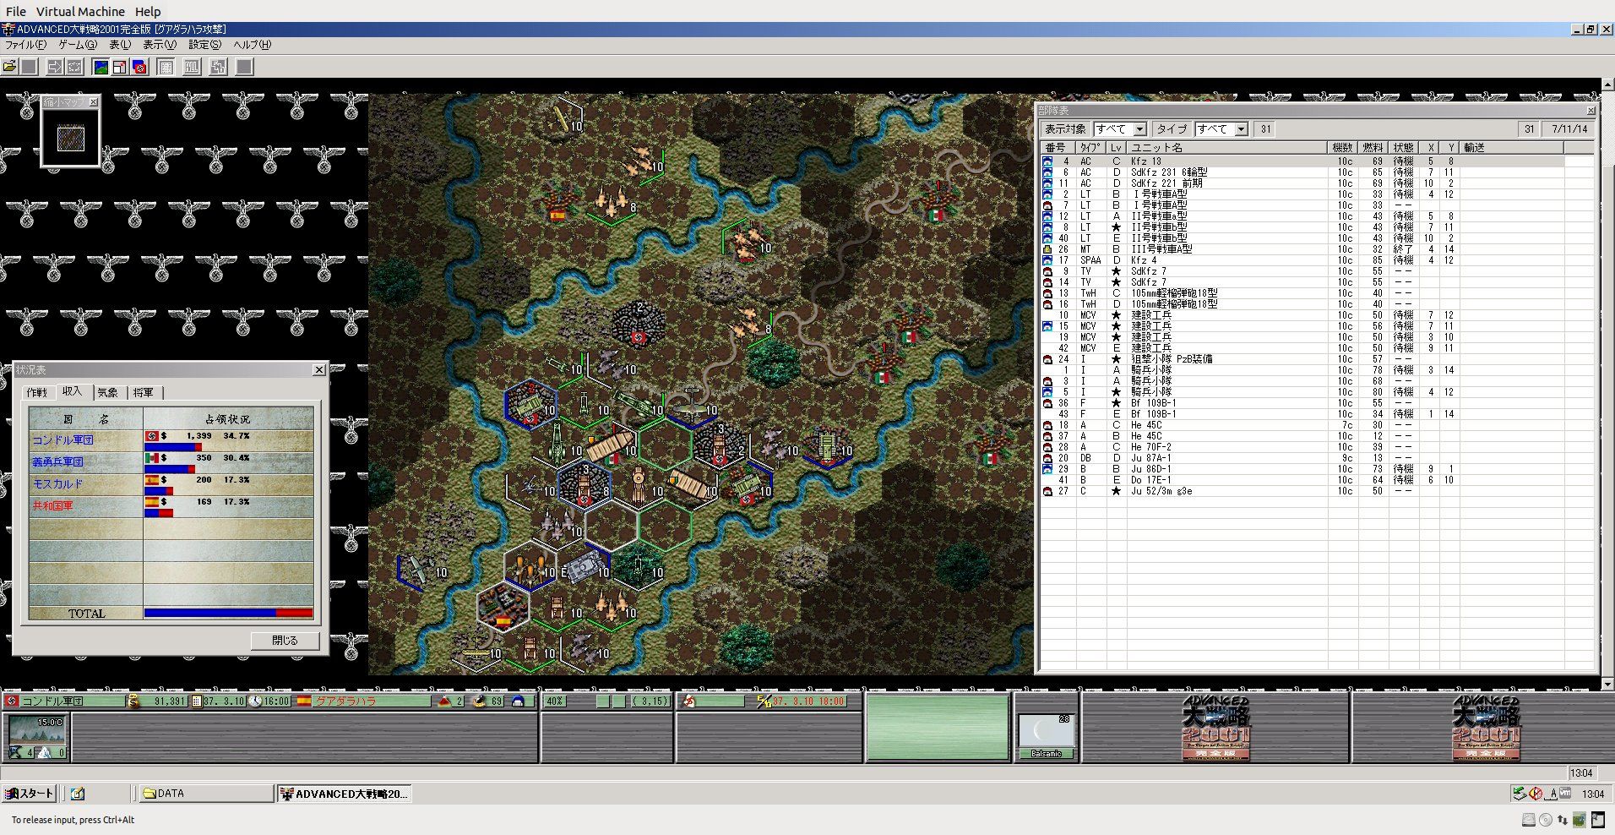The height and width of the screenshot is (835, 1615).
Task: Switch to the 作戦 tab in 状況表
Action: [x=37, y=392]
